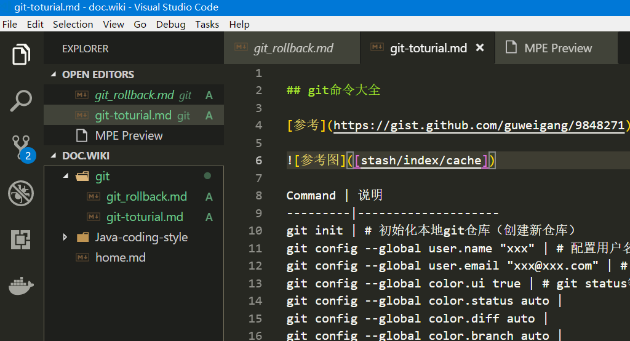Click file icon on MPE Preview tab
Screen dimensions: 630x341
click(511, 47)
